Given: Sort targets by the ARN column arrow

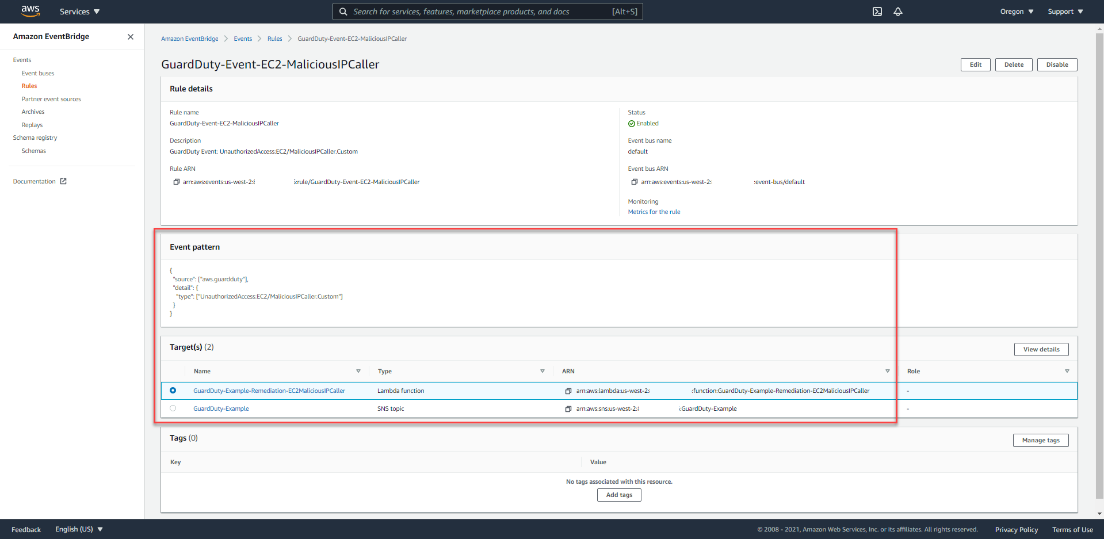Looking at the screenshot, I should coord(888,371).
